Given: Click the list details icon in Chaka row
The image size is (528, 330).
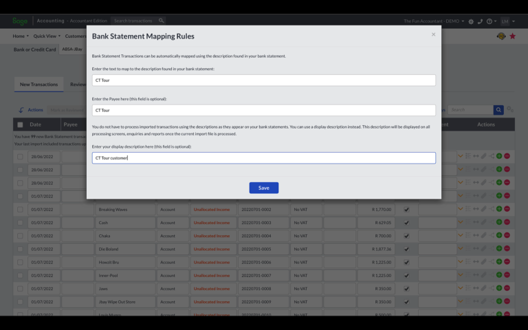Looking at the screenshot, I should click(x=468, y=235).
